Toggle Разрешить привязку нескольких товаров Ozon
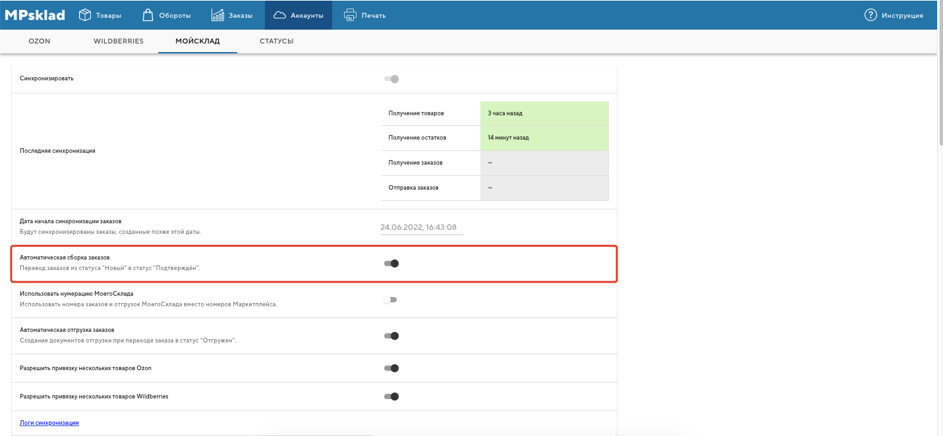Image resolution: width=943 pixels, height=436 pixels. click(x=391, y=368)
